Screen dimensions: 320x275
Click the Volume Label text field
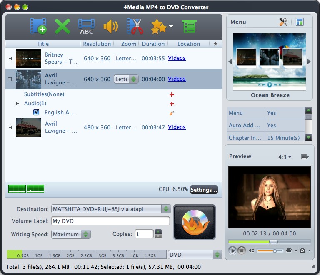[x=110, y=221]
